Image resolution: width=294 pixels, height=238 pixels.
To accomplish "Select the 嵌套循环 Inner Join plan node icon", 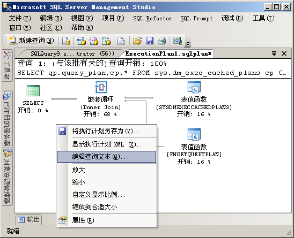I will click(x=101, y=87).
